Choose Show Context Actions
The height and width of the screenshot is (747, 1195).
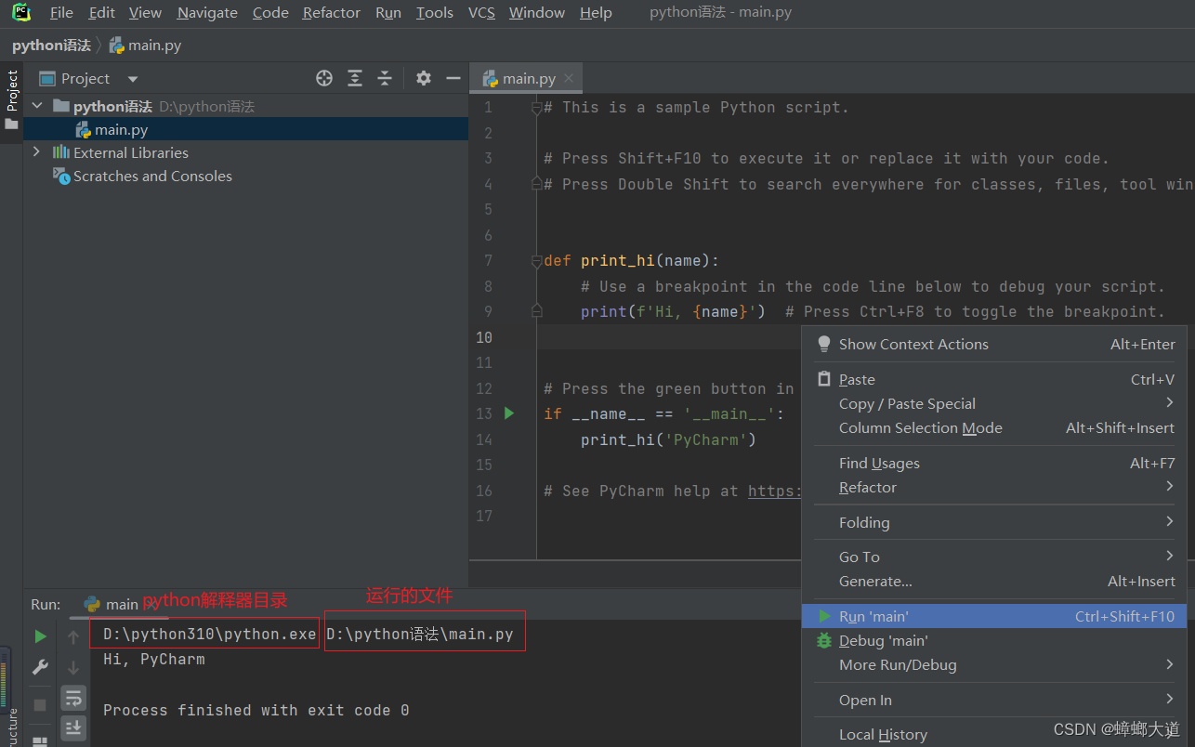coord(994,344)
